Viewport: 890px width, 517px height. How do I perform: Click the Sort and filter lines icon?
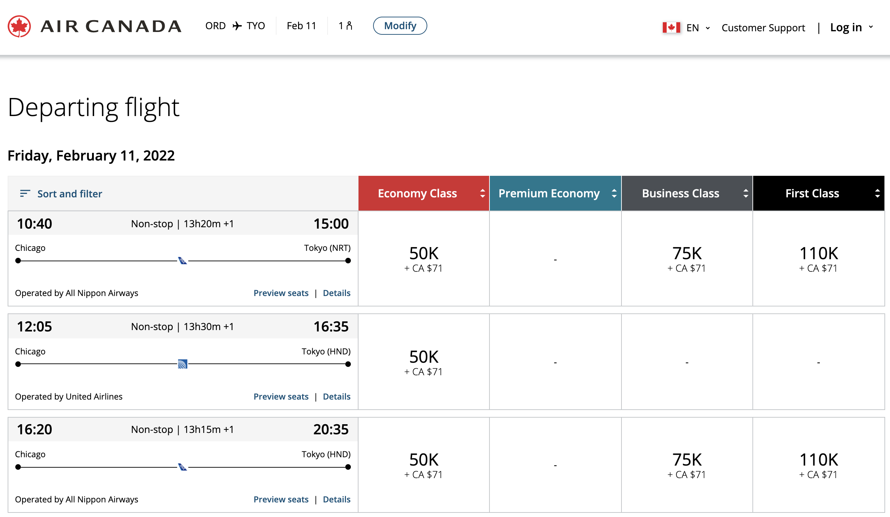(25, 194)
